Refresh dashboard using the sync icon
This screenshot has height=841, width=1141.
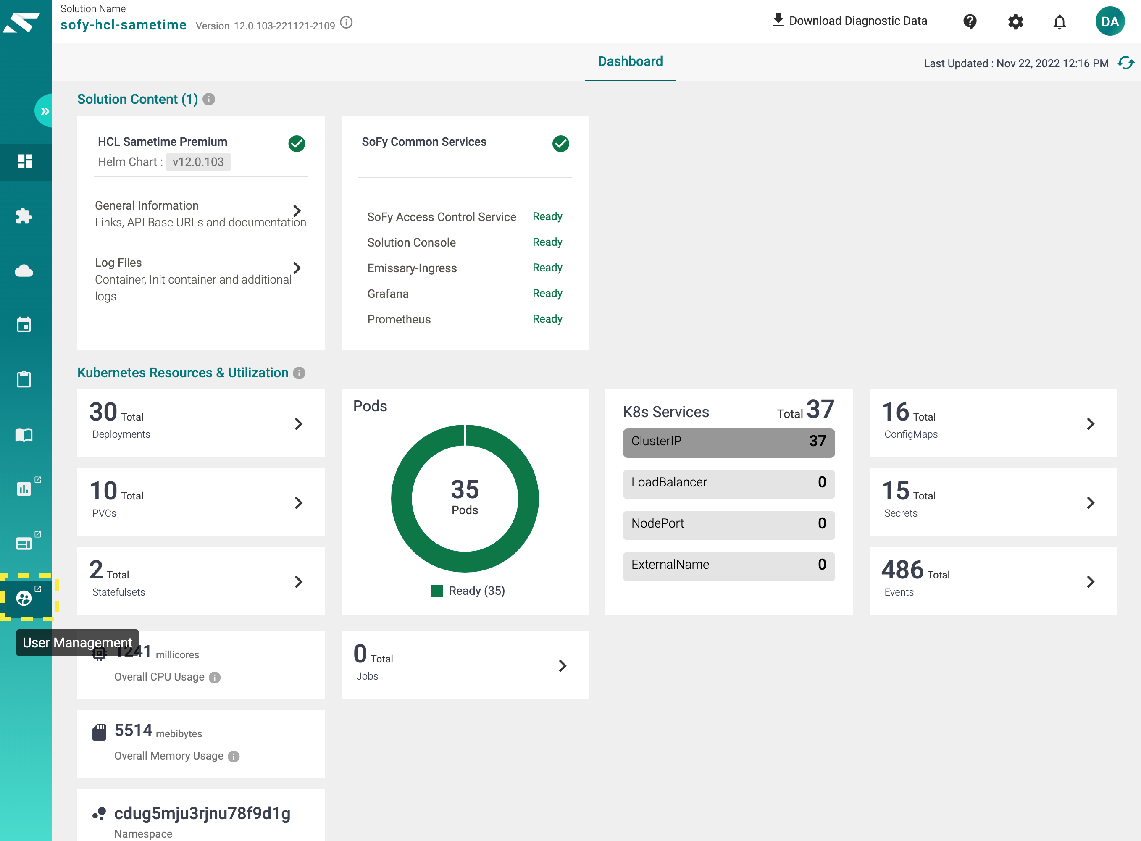tap(1126, 63)
